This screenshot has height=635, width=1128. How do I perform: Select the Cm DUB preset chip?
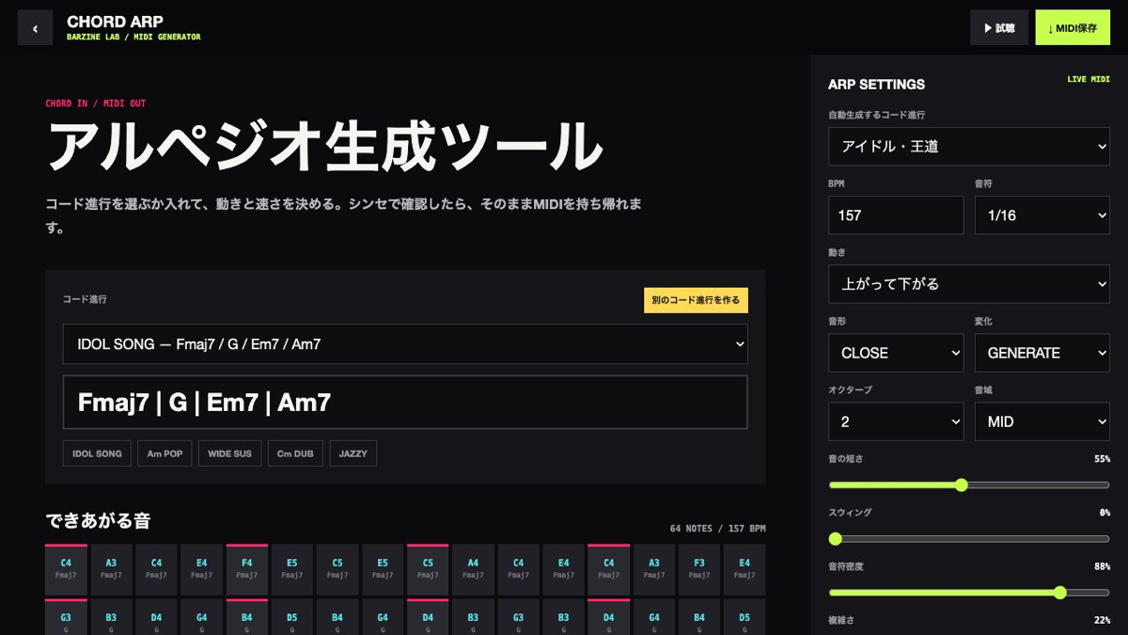[x=295, y=453]
